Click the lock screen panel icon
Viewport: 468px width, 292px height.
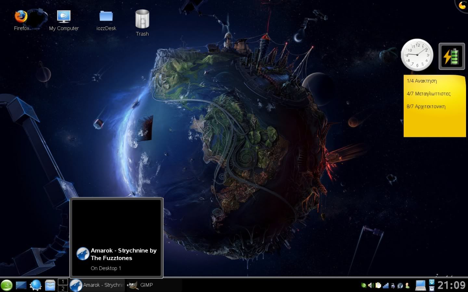[432, 288]
